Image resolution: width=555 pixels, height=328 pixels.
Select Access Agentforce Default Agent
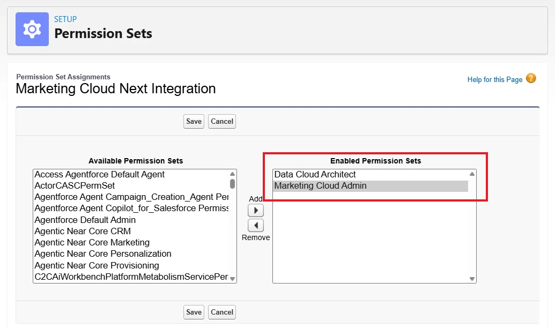131,174
